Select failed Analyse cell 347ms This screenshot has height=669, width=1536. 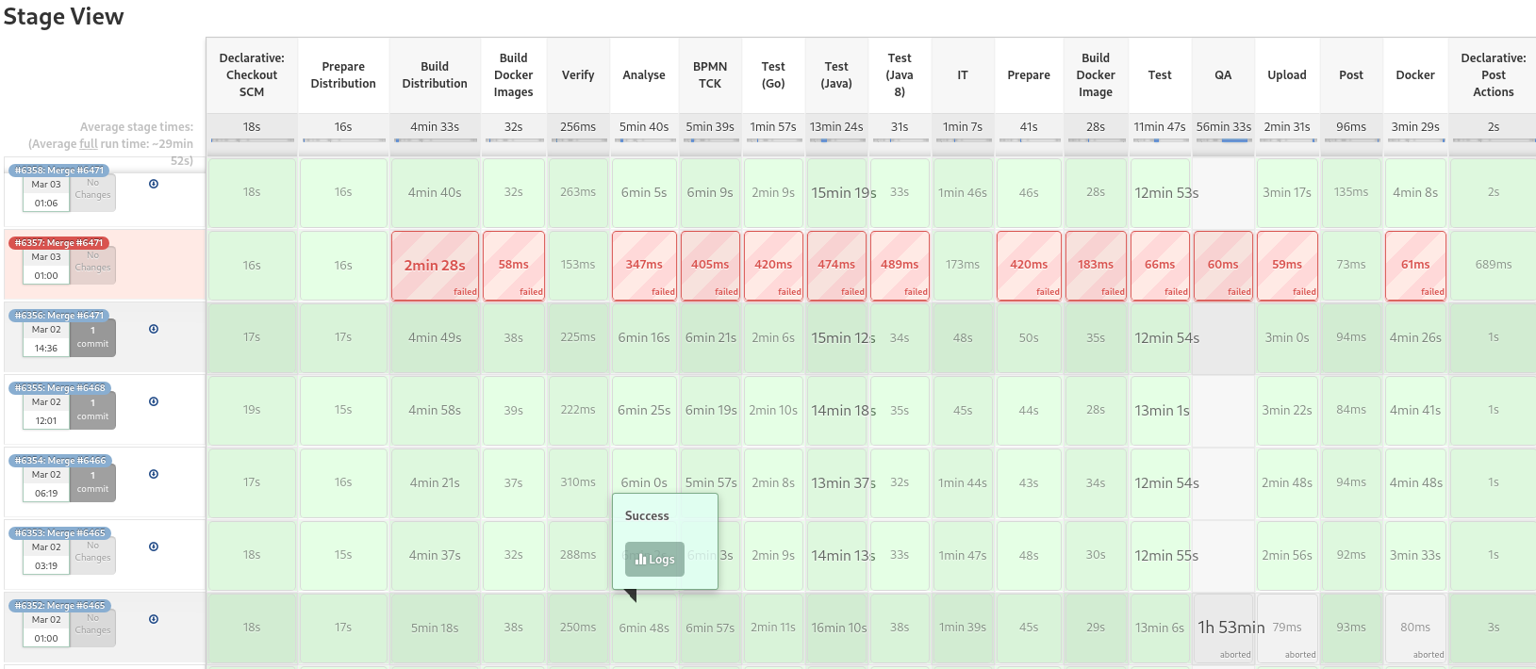pos(644,266)
